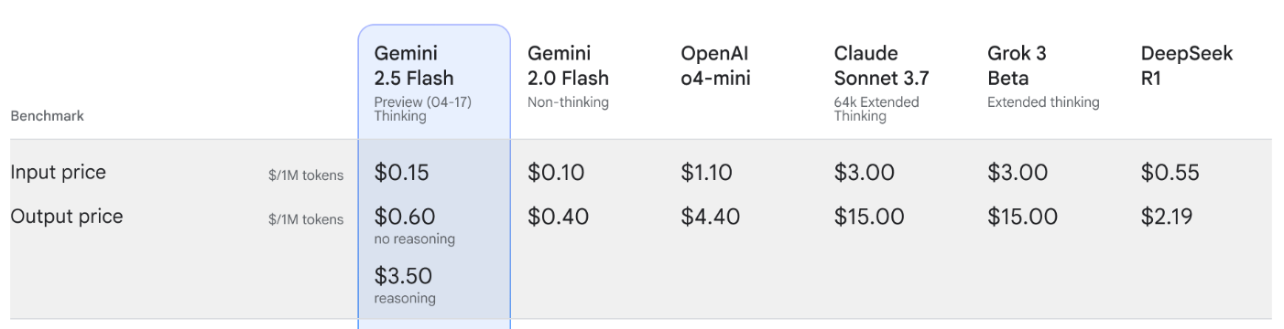
Task: Select the Input price row label
Action: pos(58,172)
